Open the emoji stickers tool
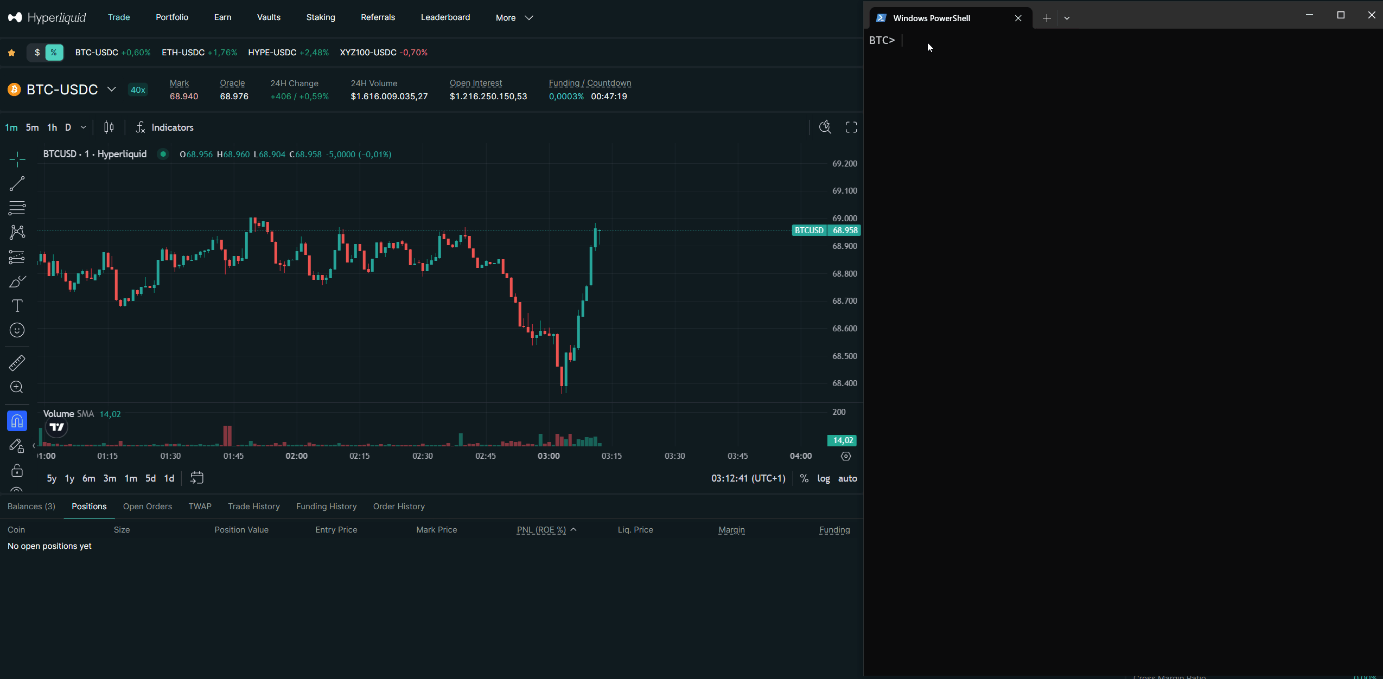The height and width of the screenshot is (679, 1383). pos(17,330)
